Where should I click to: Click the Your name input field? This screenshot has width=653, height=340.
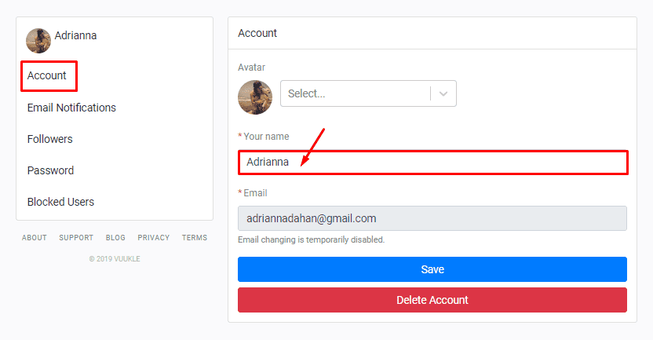[432, 163]
